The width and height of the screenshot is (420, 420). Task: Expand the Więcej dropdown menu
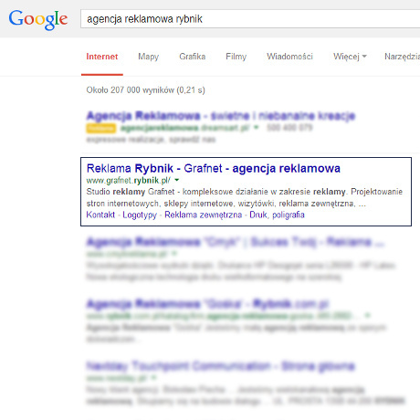pos(350,57)
